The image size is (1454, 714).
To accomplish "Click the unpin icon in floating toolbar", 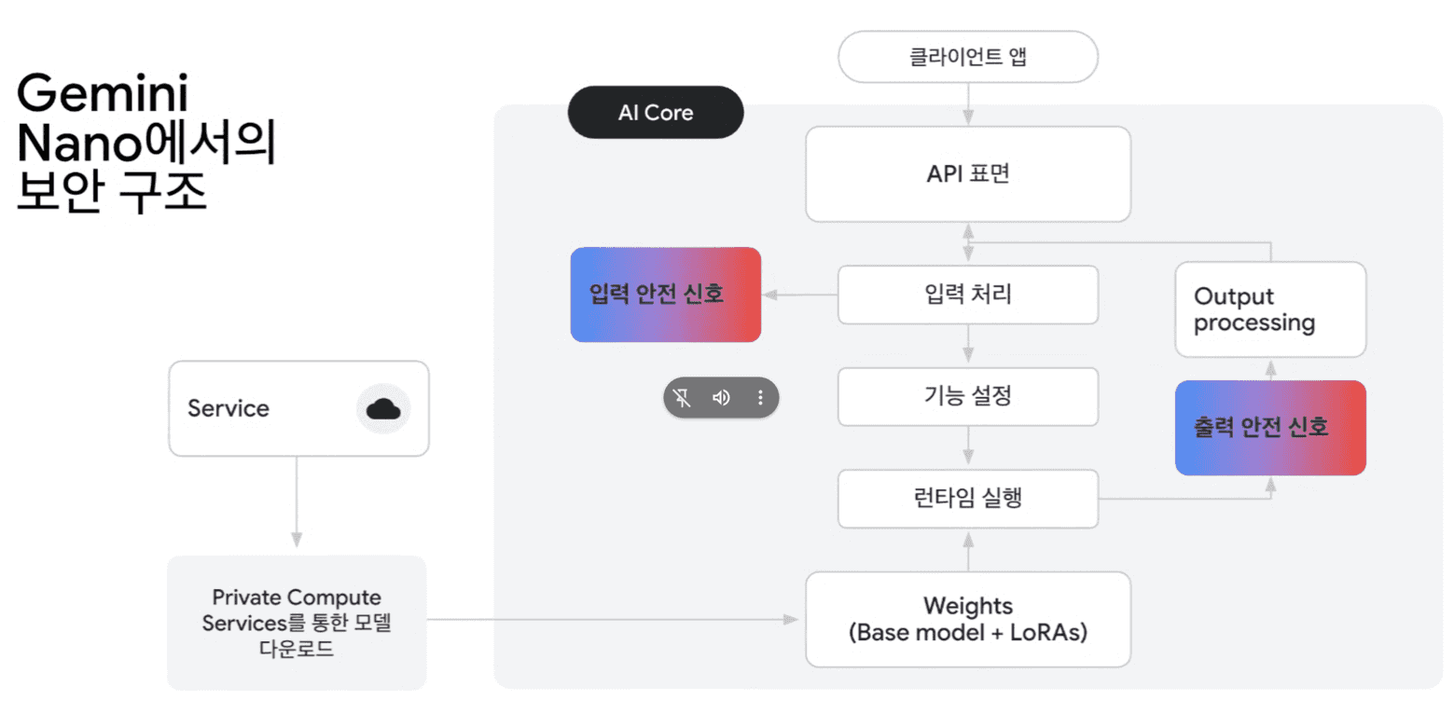I will tap(684, 398).
